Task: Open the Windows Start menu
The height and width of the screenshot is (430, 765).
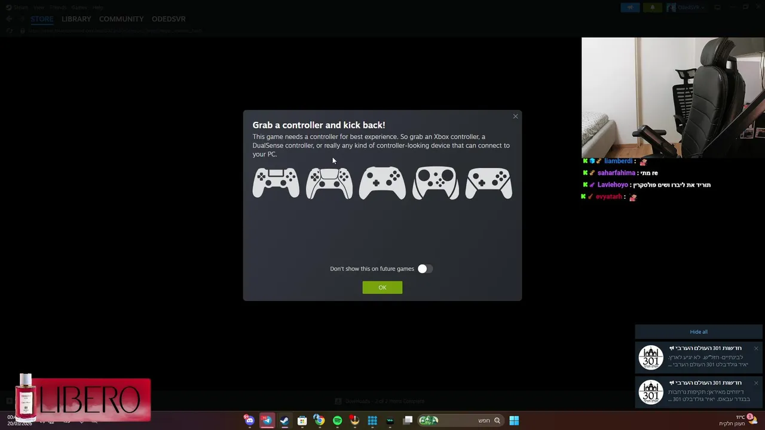Action: coord(514,420)
